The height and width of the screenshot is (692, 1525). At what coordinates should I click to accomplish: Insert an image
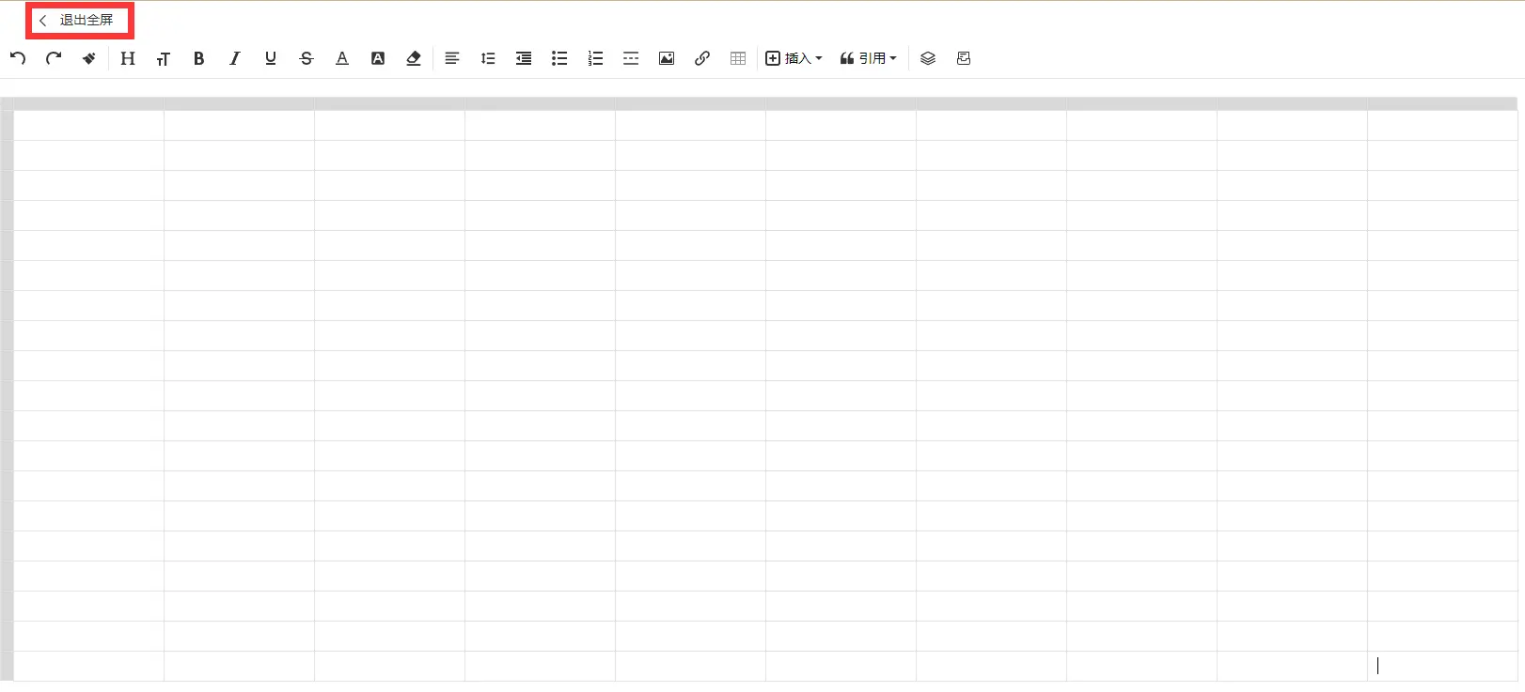667,58
